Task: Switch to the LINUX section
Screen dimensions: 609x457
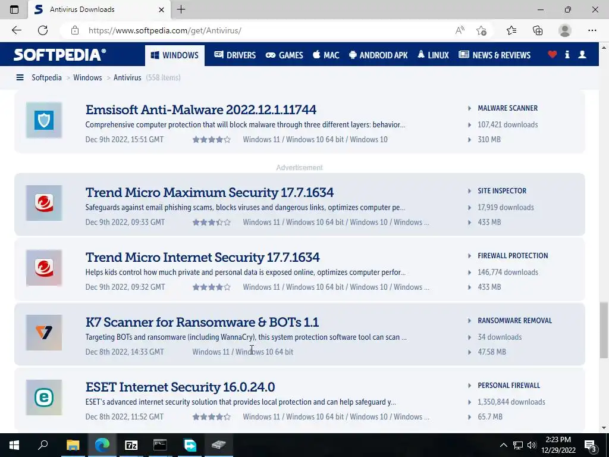Action: click(433, 55)
